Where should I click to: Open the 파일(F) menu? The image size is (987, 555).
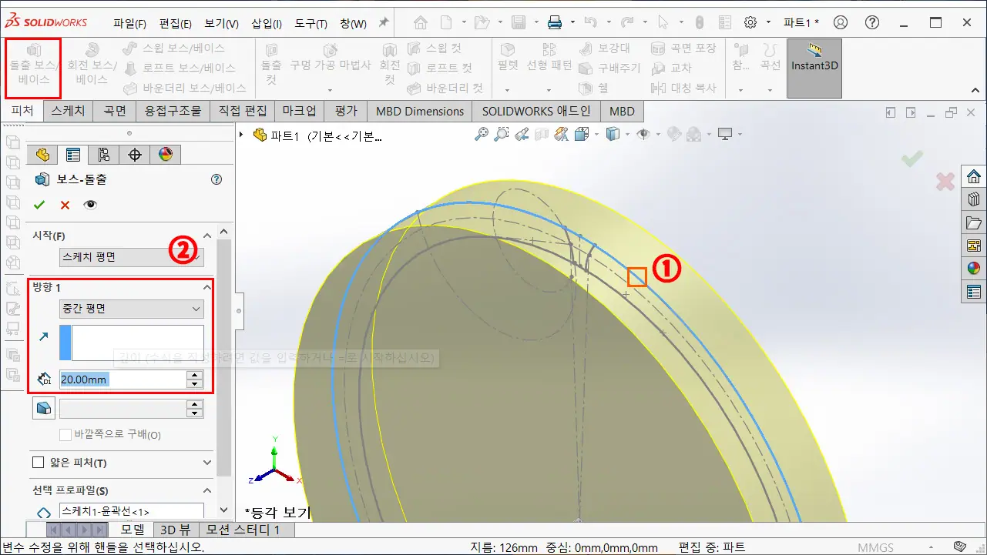(x=129, y=23)
